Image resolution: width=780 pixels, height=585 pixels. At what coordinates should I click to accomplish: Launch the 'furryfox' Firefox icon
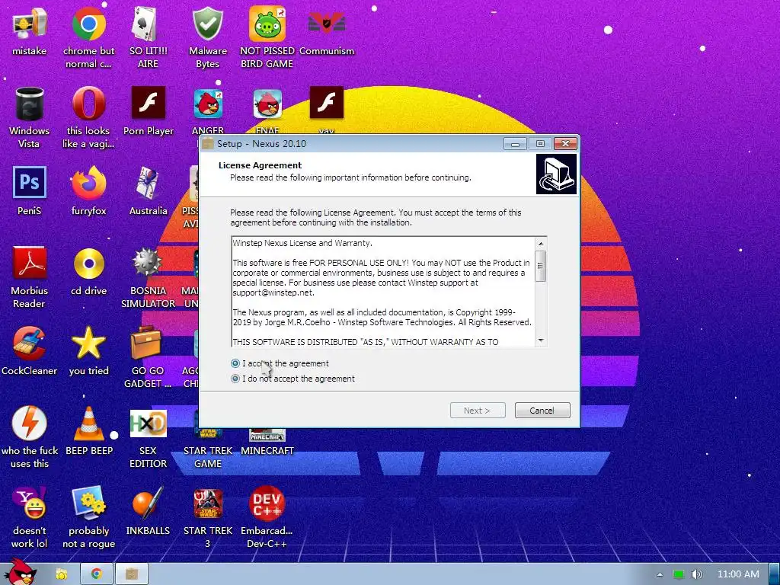click(88, 191)
